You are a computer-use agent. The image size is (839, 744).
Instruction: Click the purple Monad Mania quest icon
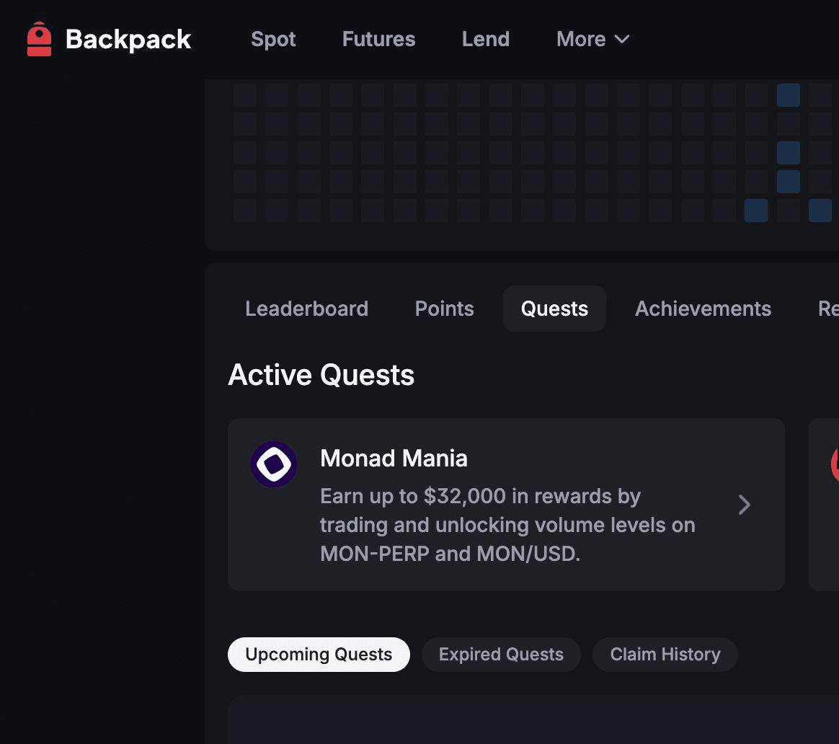point(274,464)
